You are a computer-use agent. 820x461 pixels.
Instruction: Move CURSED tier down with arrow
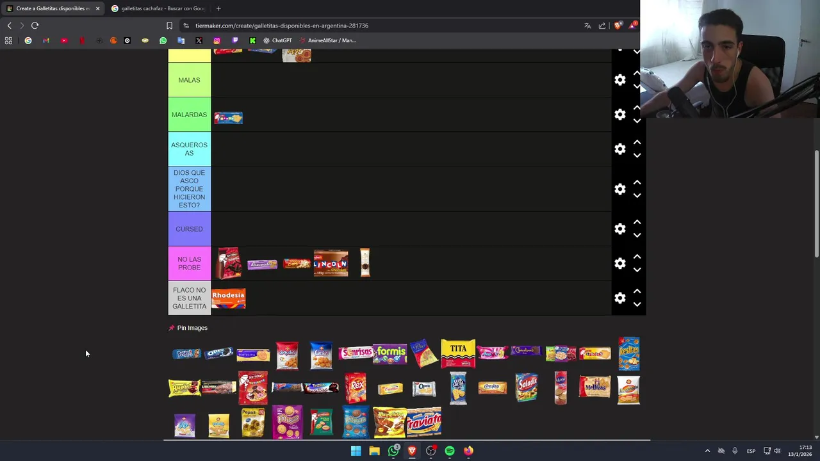click(x=637, y=236)
